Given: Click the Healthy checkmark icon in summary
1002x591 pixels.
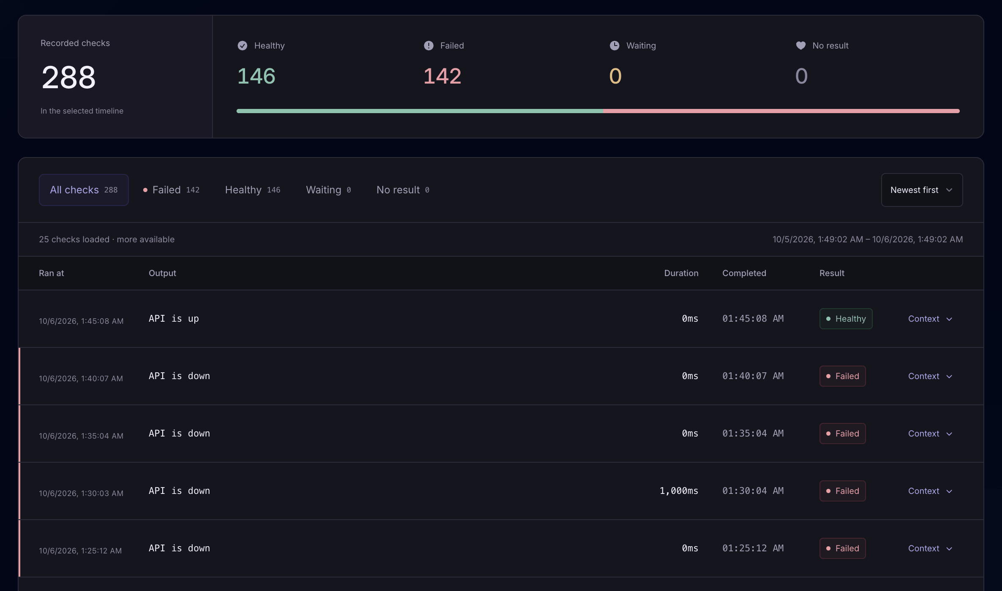Looking at the screenshot, I should pos(242,46).
